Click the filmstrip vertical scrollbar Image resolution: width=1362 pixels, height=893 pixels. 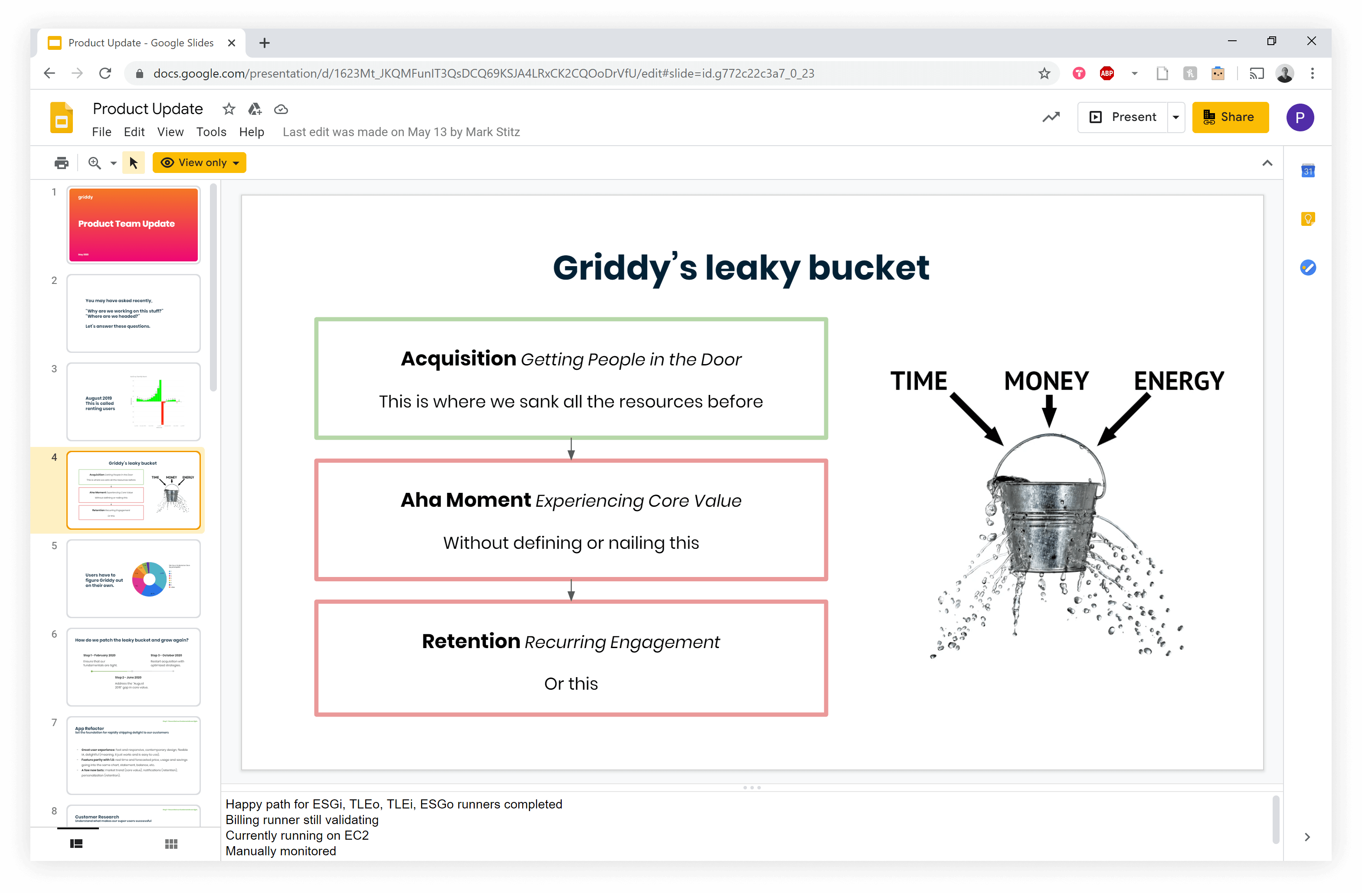(213, 287)
